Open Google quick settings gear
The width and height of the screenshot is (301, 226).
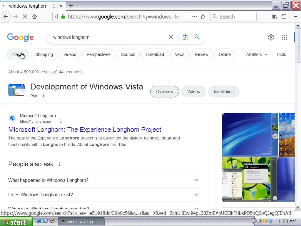271,37
